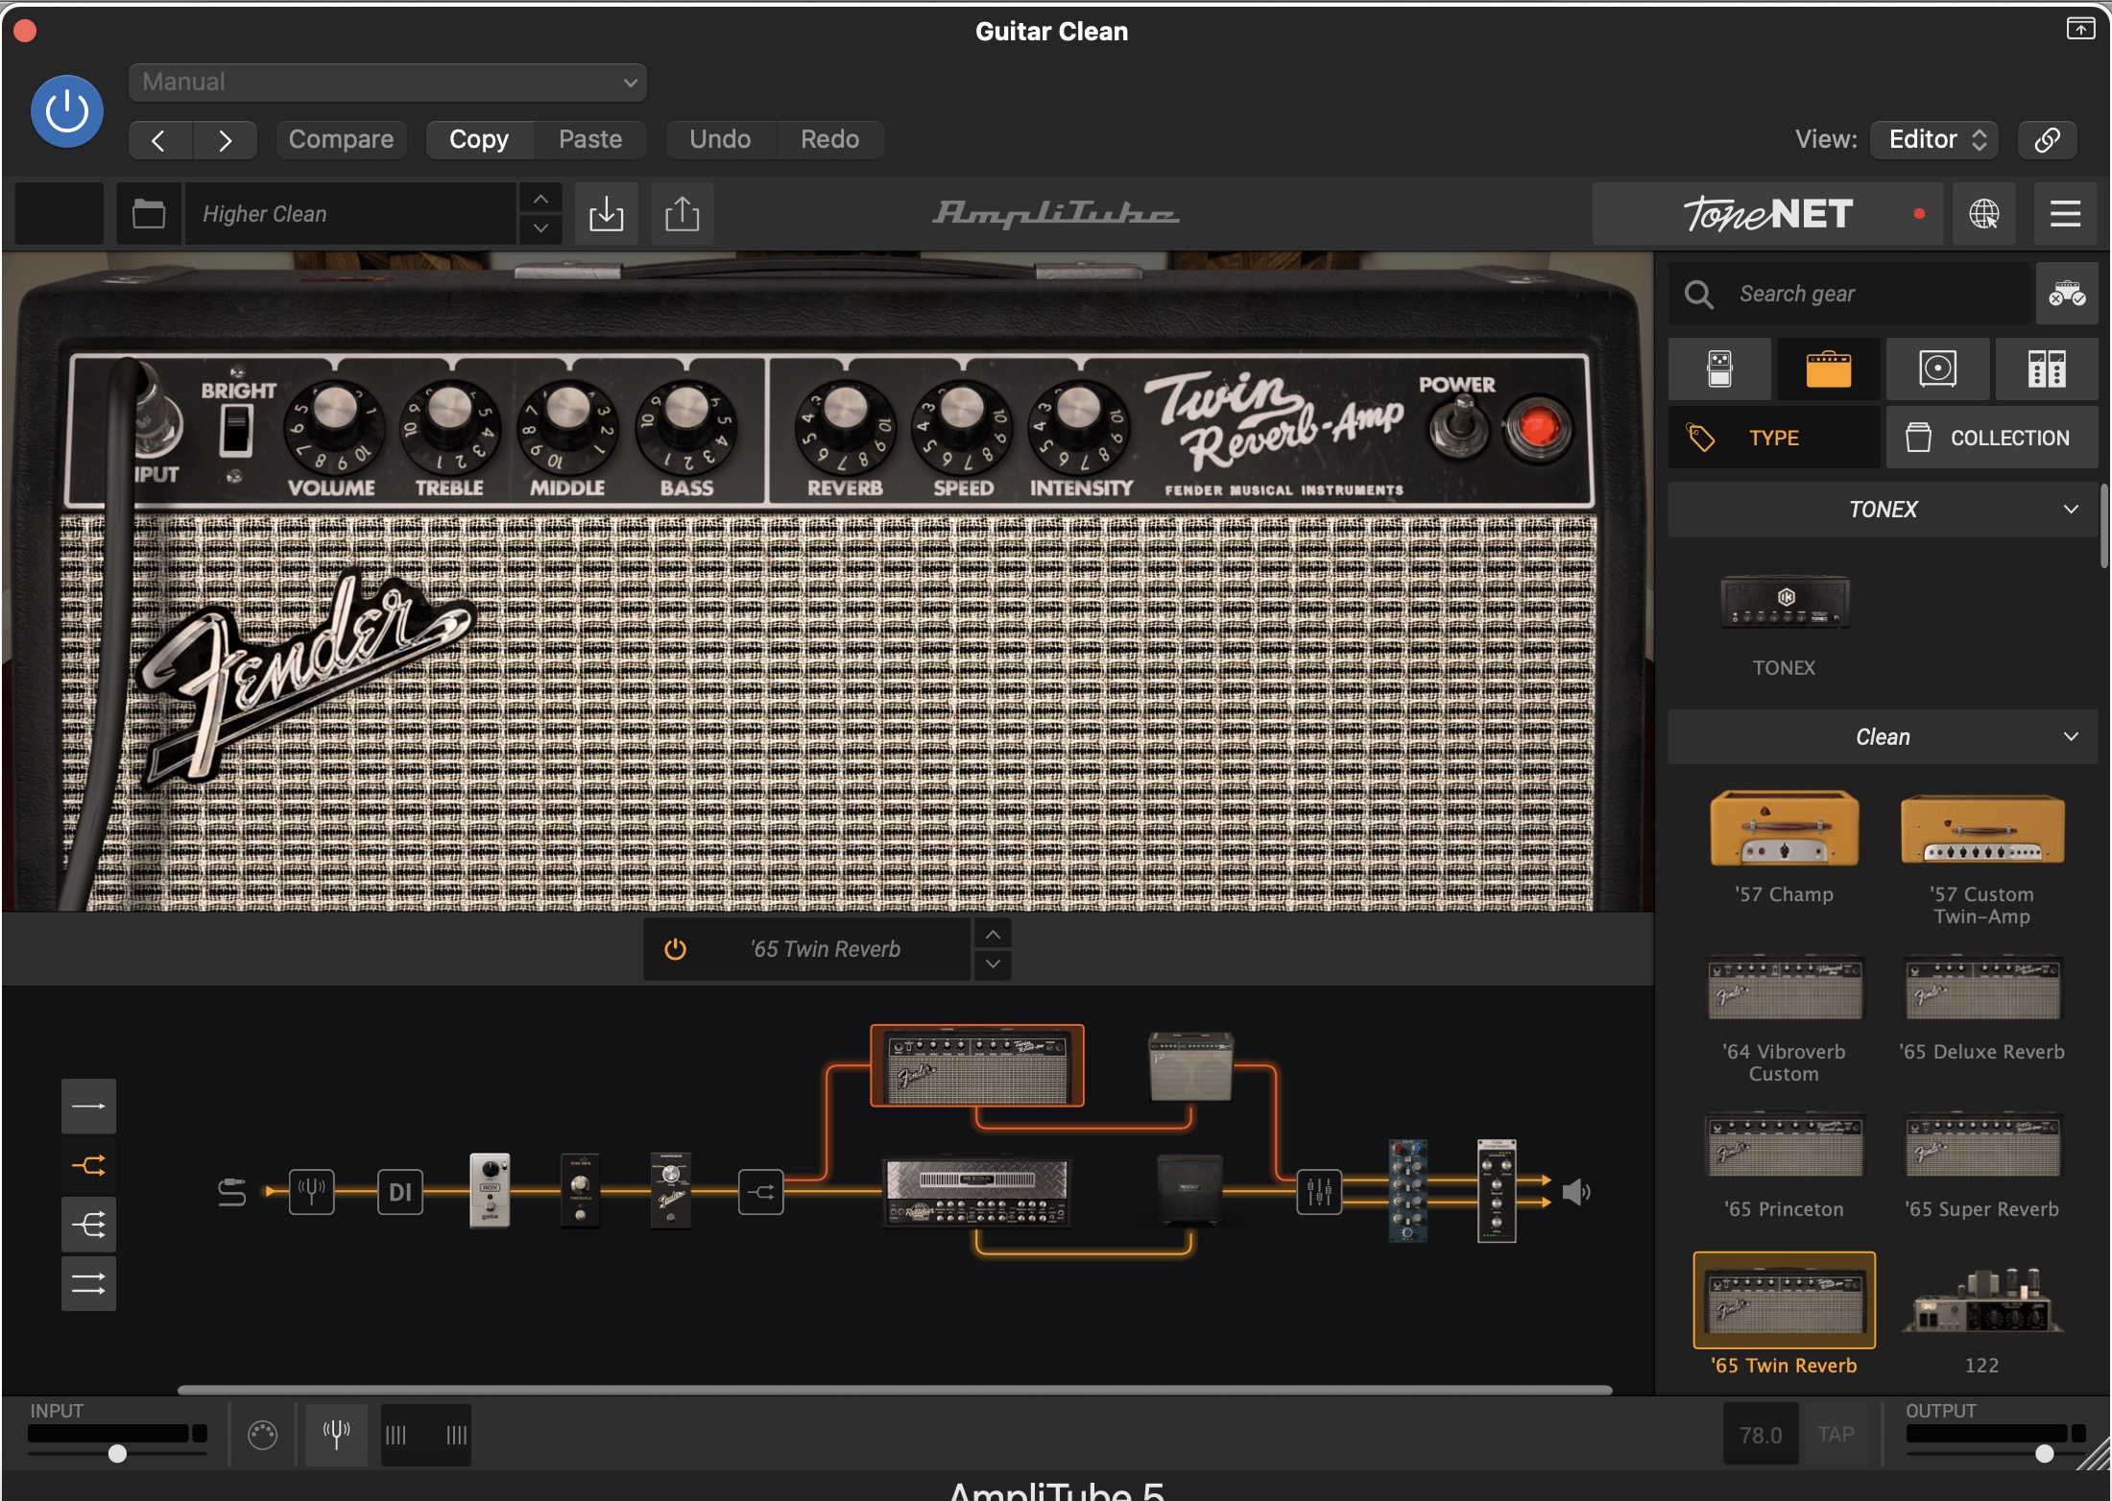2112x1501 pixels.
Task: Click the link chain icon button
Action: pos(2047,140)
